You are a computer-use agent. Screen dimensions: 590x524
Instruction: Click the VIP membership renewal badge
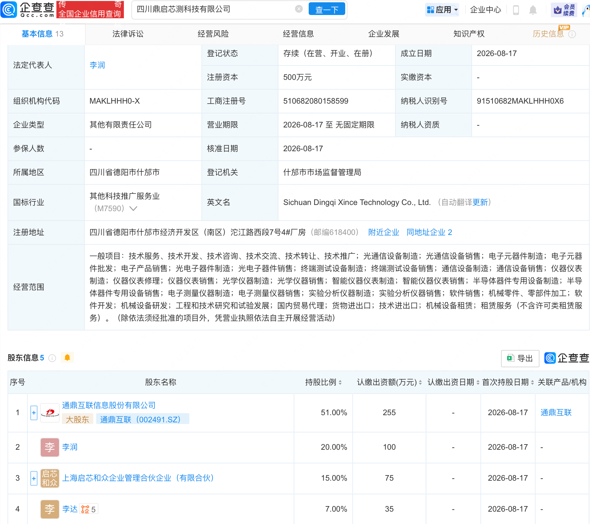(564, 10)
